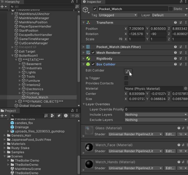Screen dimensions: 188x175
Task: Click Search by Label icon in Project
Action: tap(59, 116)
